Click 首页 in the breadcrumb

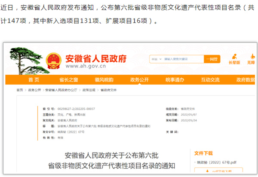click(x=20, y=90)
